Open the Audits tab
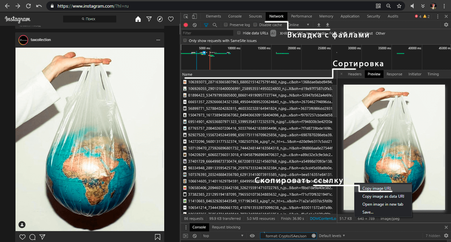 coord(393,16)
